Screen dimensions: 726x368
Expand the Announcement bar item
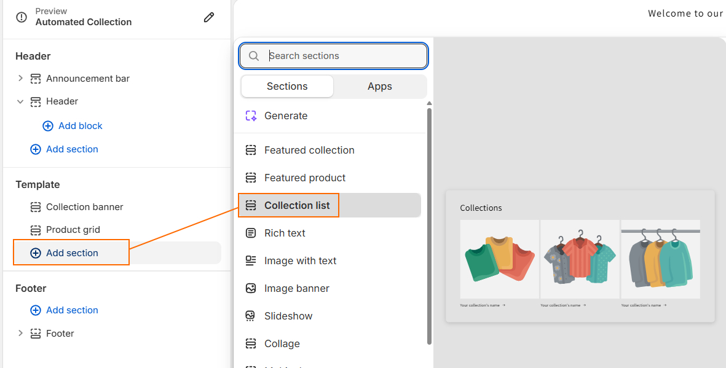(20, 78)
